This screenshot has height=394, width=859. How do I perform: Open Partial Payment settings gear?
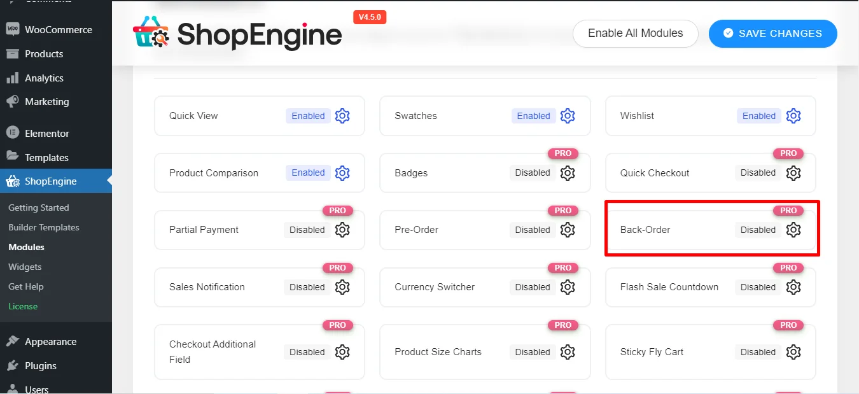point(342,230)
